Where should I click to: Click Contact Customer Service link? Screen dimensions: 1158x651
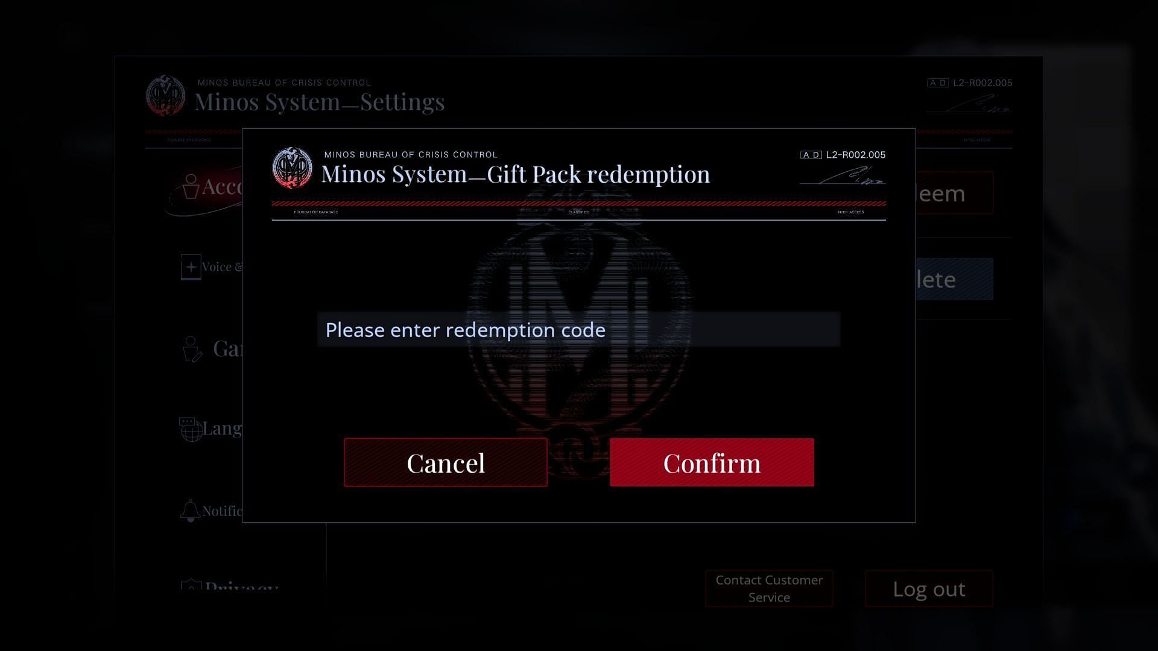click(x=768, y=588)
